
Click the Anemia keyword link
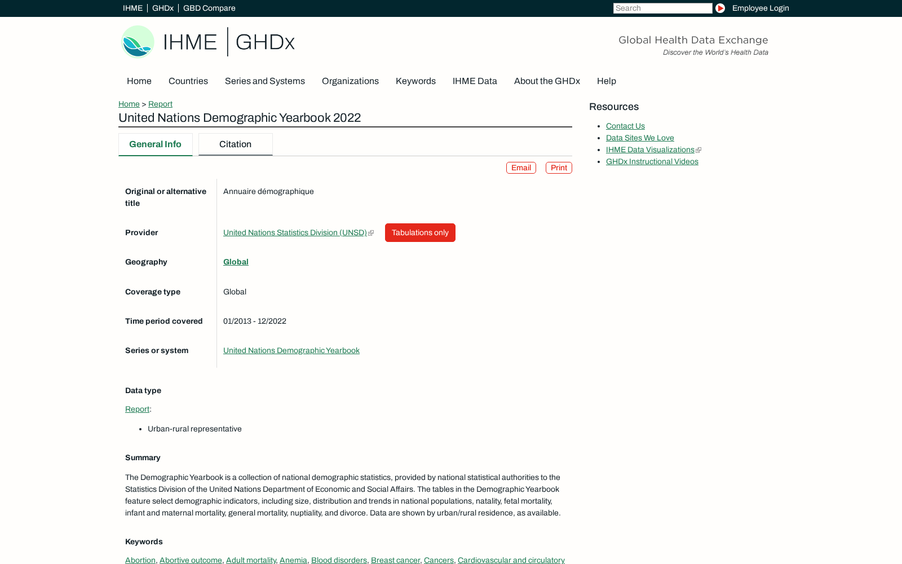click(293, 560)
